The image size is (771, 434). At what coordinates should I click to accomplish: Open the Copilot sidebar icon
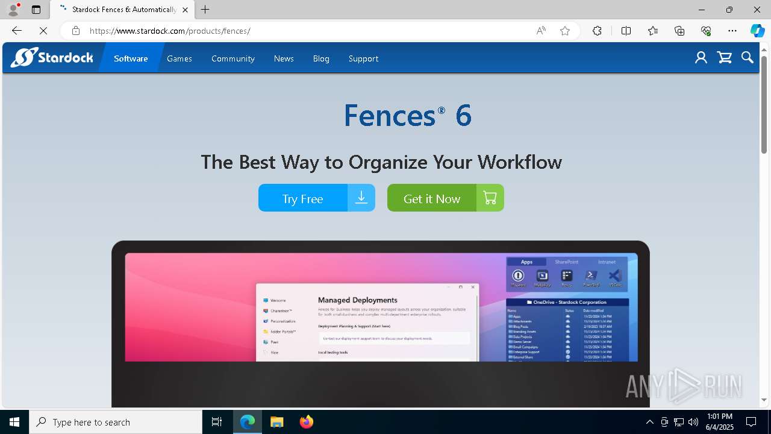(x=757, y=31)
